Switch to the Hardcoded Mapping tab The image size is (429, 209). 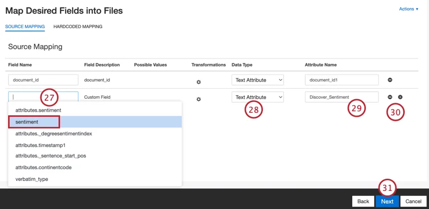[x=78, y=27]
